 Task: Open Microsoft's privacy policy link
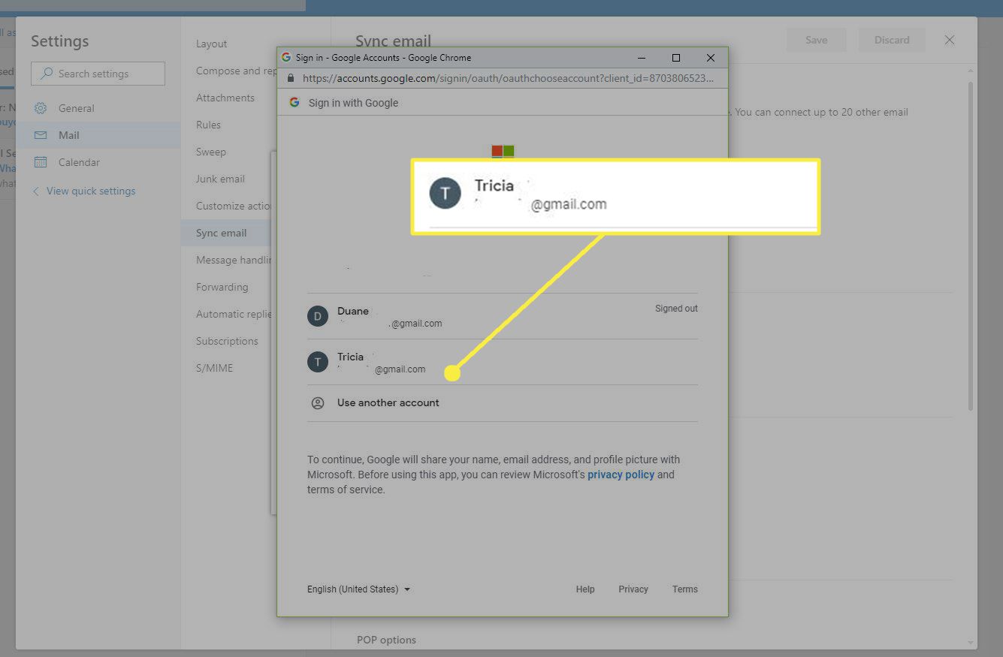pyautogui.click(x=621, y=475)
